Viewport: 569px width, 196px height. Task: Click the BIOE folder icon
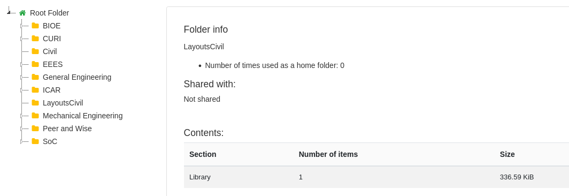coord(35,26)
